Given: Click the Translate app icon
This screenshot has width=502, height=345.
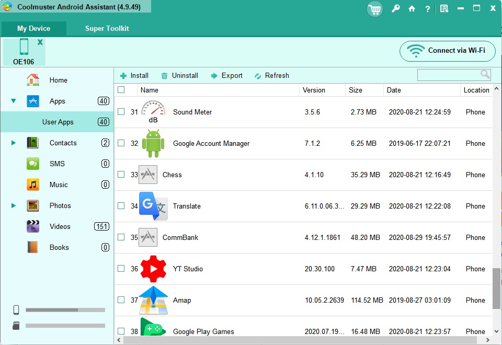Looking at the screenshot, I should coord(153,206).
